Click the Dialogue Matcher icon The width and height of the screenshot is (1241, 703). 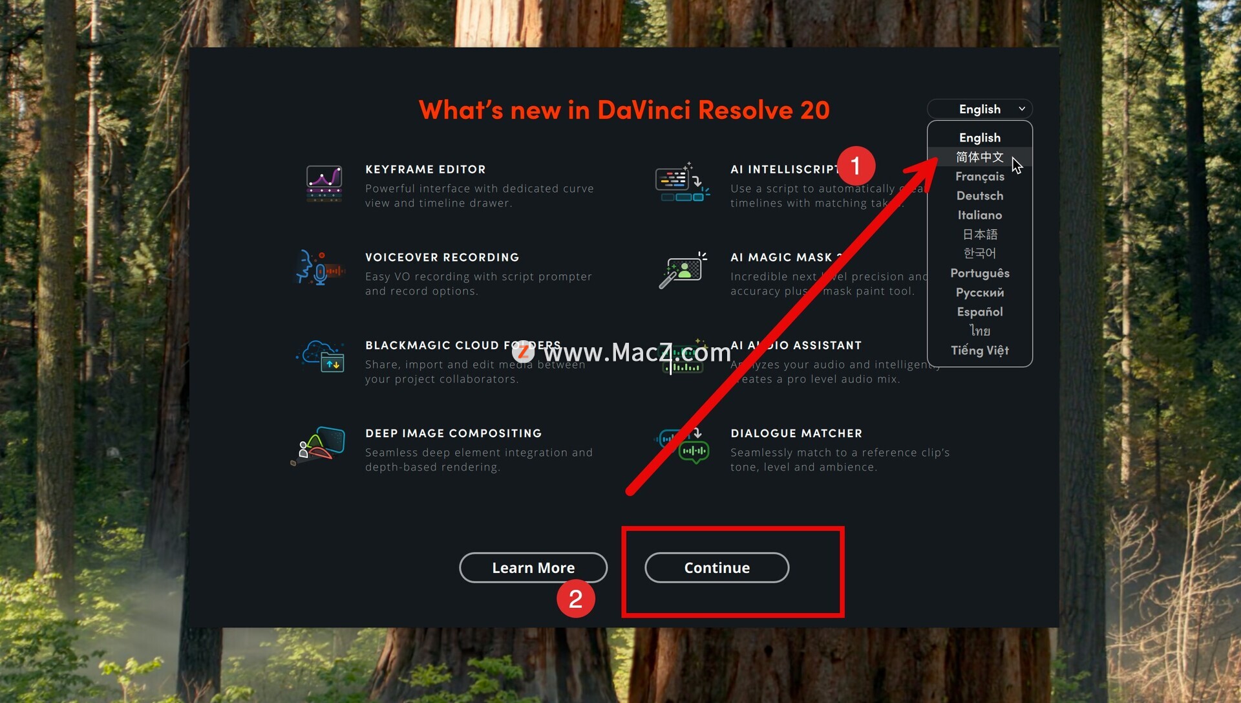683,446
